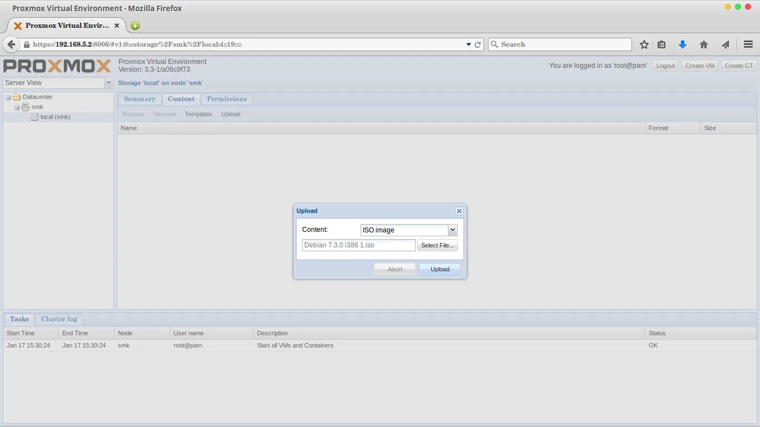Click the OK status cell
The width and height of the screenshot is (760, 427).
pyautogui.click(x=653, y=345)
